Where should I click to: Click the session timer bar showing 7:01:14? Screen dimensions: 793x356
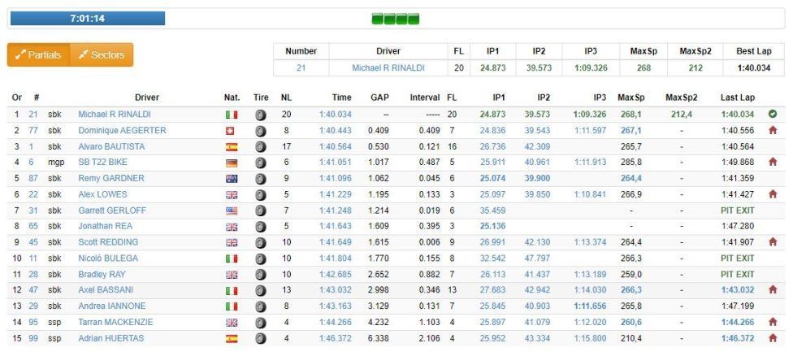[88, 19]
